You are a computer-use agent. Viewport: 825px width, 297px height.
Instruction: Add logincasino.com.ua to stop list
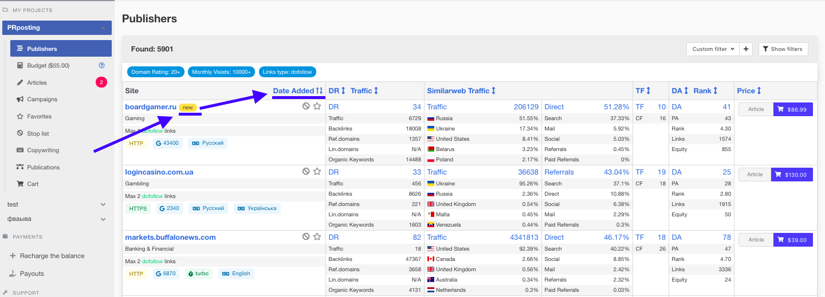coord(306,172)
